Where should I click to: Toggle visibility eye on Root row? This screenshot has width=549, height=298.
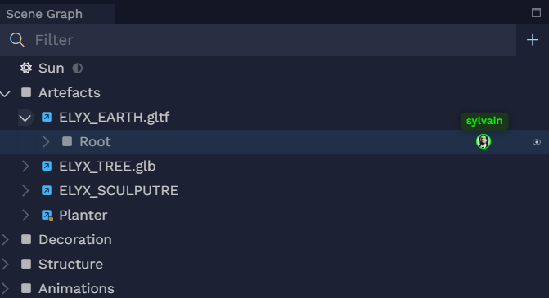pos(537,142)
